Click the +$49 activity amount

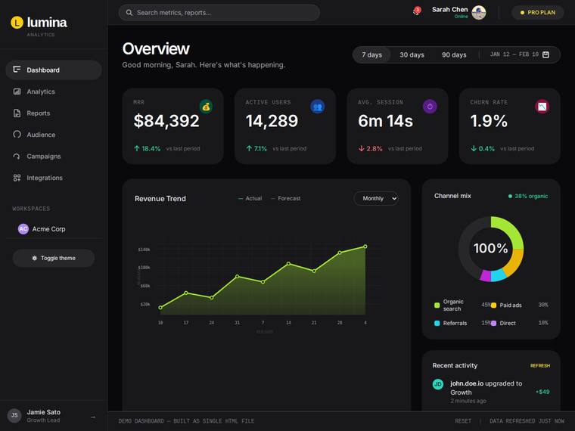tap(542, 392)
